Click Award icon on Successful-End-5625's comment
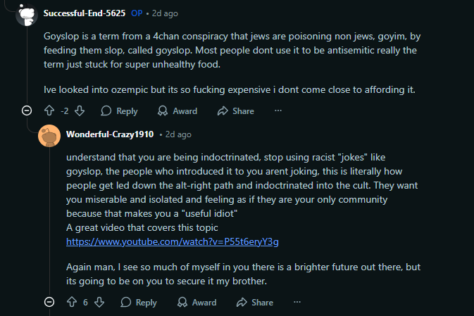The image size is (474, 316). (x=163, y=110)
